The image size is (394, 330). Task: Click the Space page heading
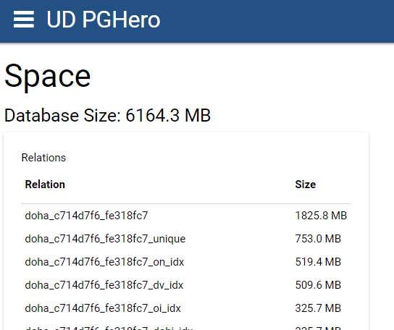[x=48, y=76]
